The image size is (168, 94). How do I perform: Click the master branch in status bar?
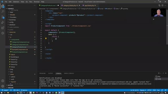(5, 90)
